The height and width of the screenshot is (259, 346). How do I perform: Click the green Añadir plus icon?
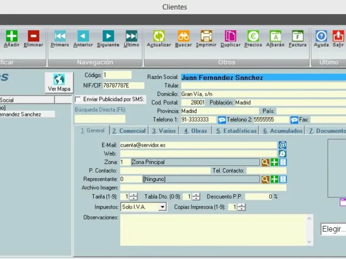(12, 36)
